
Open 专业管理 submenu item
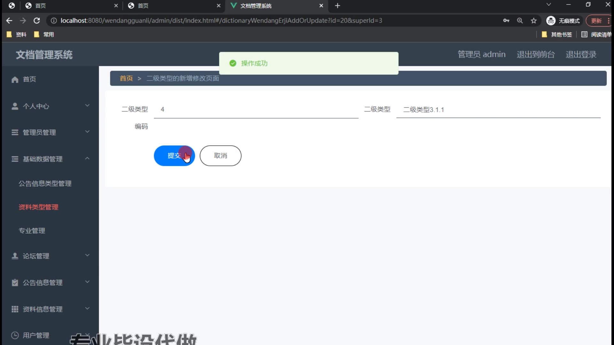pos(32,231)
